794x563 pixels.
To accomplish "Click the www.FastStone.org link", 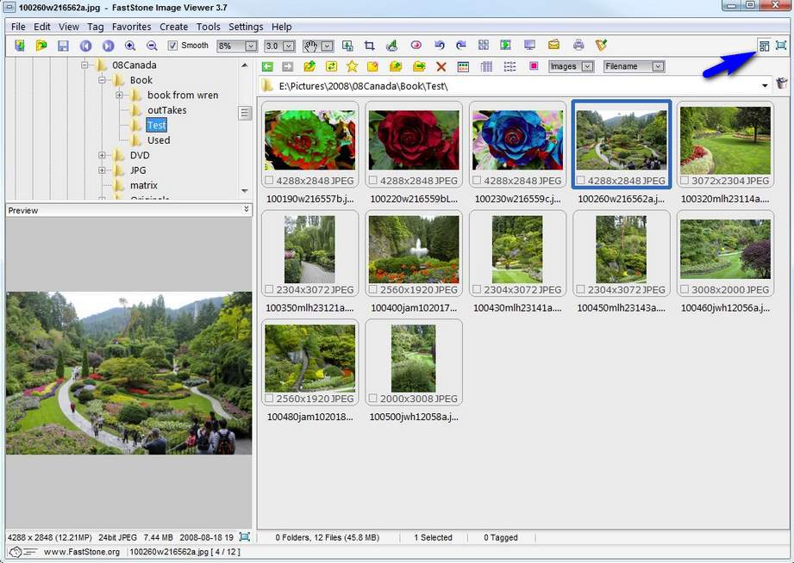I will 82,552.
